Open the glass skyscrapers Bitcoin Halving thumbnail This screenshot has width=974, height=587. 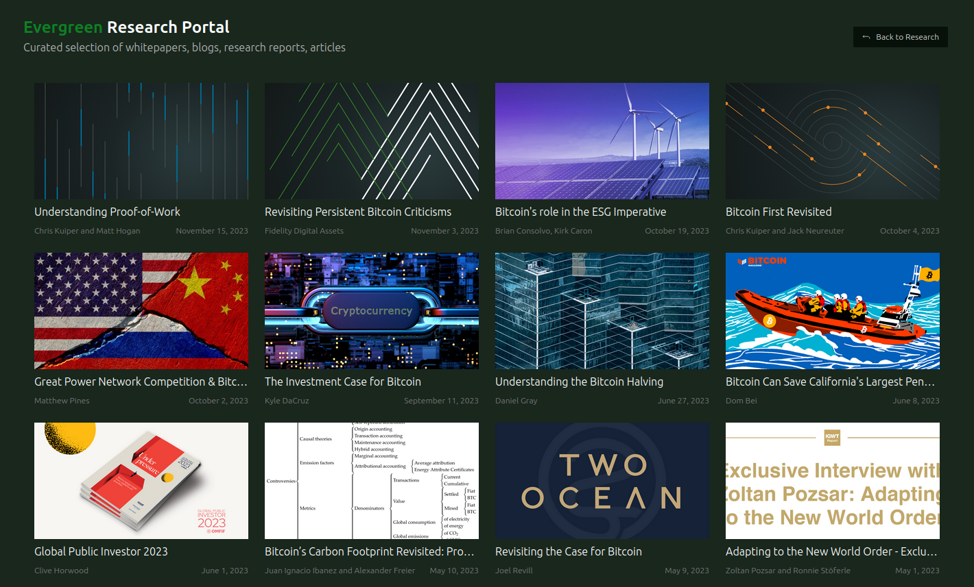(x=602, y=311)
